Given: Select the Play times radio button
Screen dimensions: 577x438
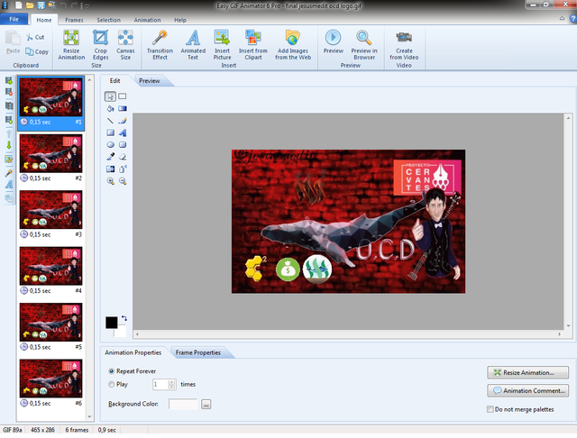Looking at the screenshot, I should point(111,384).
